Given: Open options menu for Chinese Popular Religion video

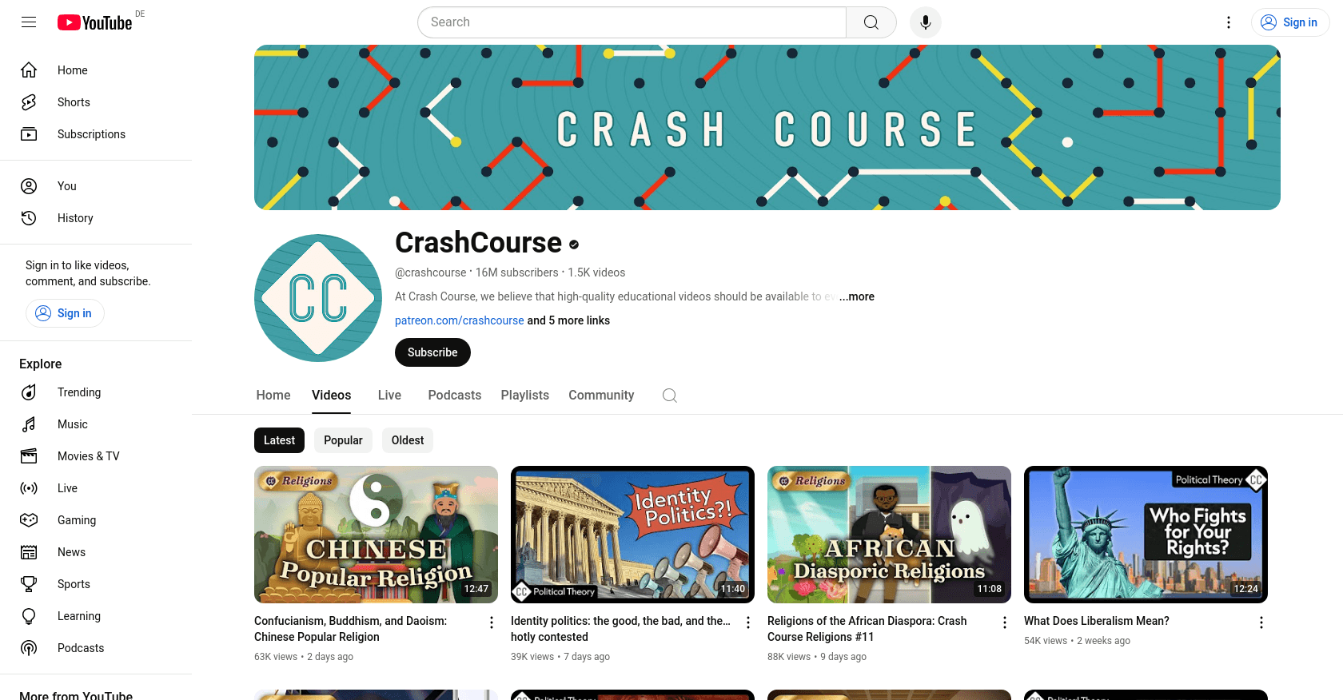Looking at the screenshot, I should [492, 622].
